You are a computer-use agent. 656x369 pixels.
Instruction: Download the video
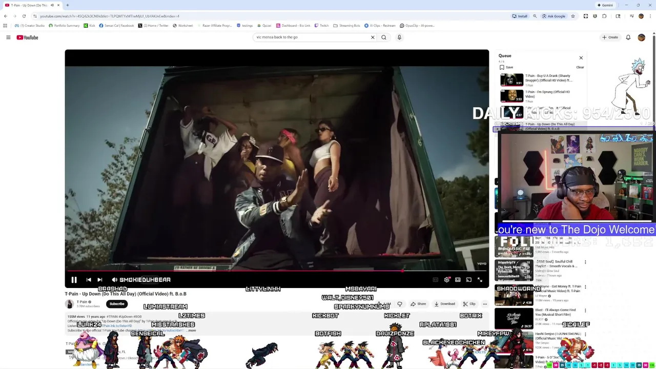(x=444, y=304)
